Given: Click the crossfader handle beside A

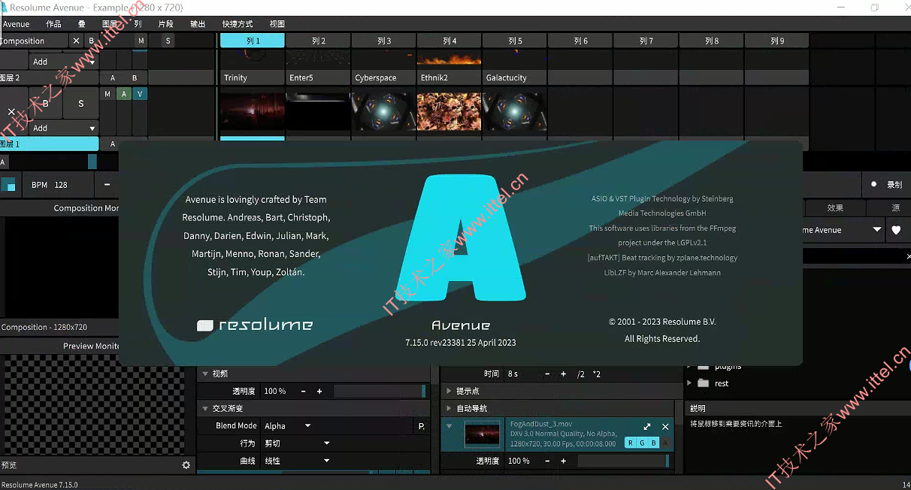Looking at the screenshot, I should pos(92,162).
